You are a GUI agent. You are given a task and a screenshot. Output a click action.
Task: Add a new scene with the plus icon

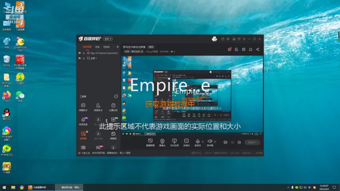coord(118,47)
